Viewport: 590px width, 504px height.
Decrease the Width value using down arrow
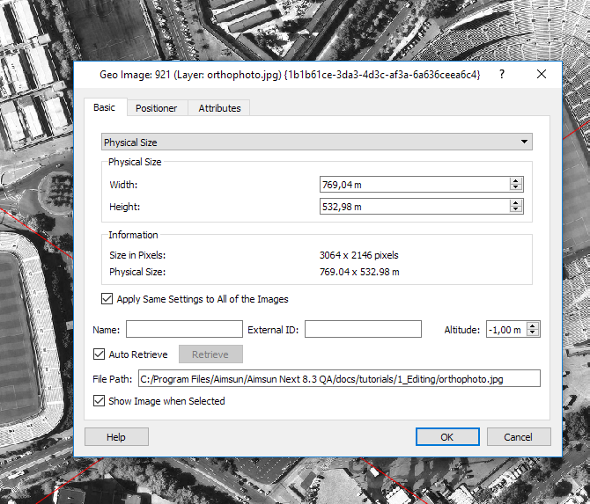[x=516, y=187]
